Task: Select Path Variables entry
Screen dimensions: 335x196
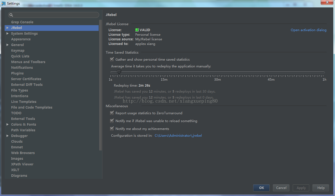Action: click(23, 130)
